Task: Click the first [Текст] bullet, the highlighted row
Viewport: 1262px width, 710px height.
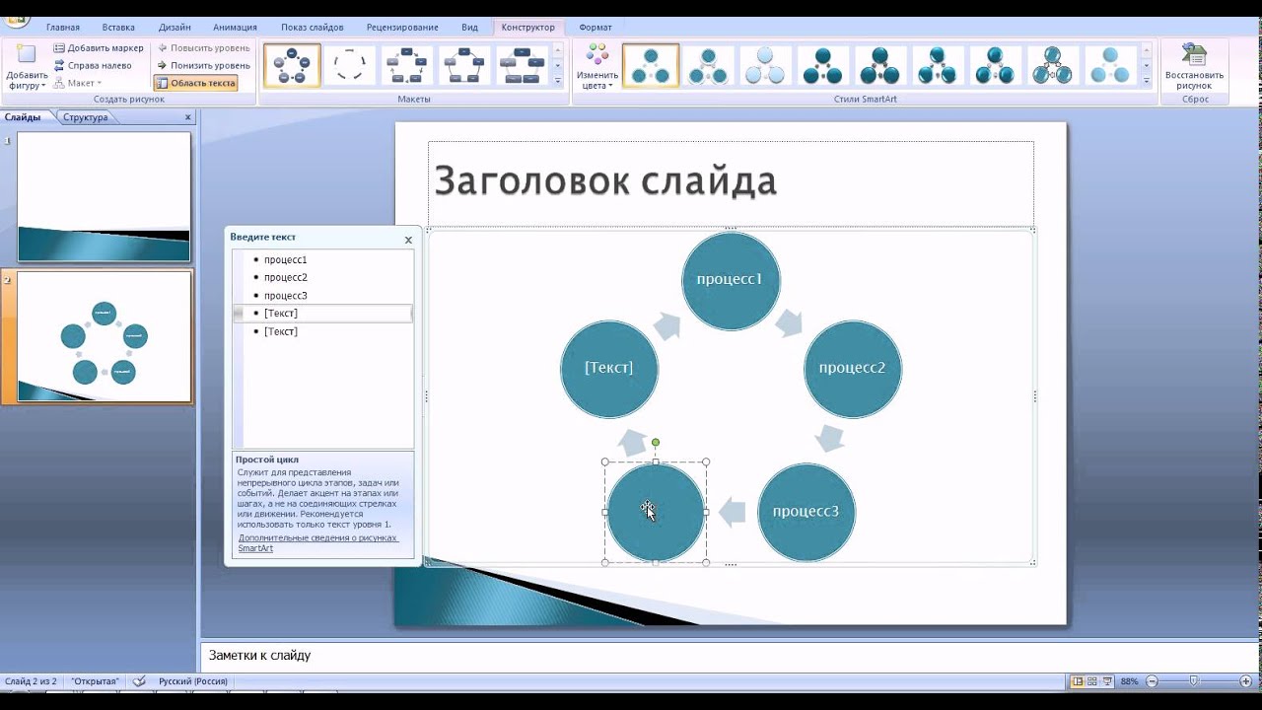Action: [322, 314]
